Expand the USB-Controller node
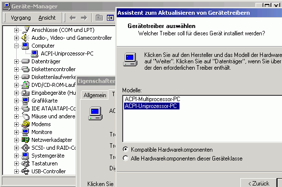This screenshot has height=187, width=282. (x=16, y=171)
